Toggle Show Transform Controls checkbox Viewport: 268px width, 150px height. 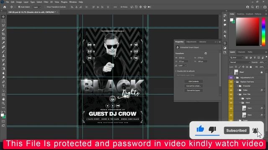(x=45, y=7)
